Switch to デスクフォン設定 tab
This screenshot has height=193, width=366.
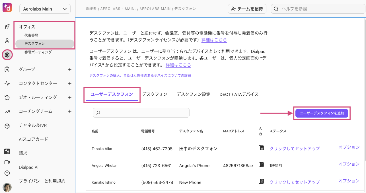click(x=194, y=95)
